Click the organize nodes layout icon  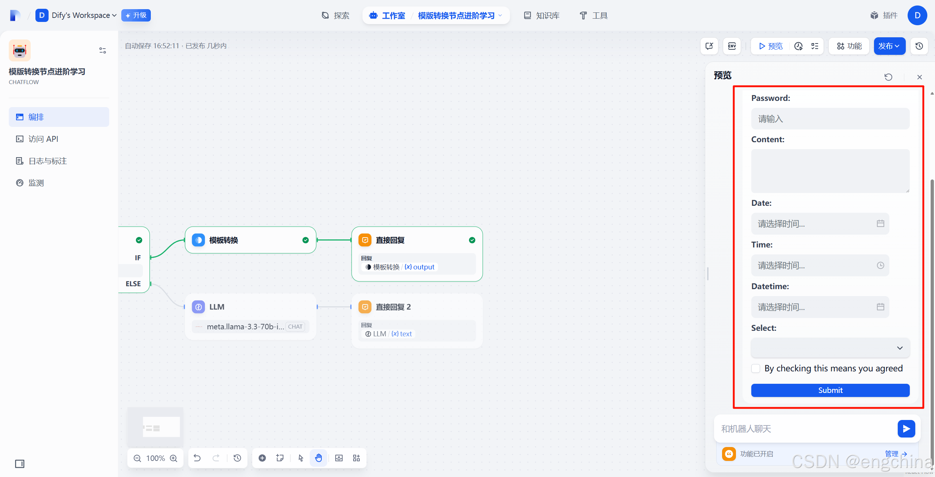pyautogui.click(x=356, y=458)
